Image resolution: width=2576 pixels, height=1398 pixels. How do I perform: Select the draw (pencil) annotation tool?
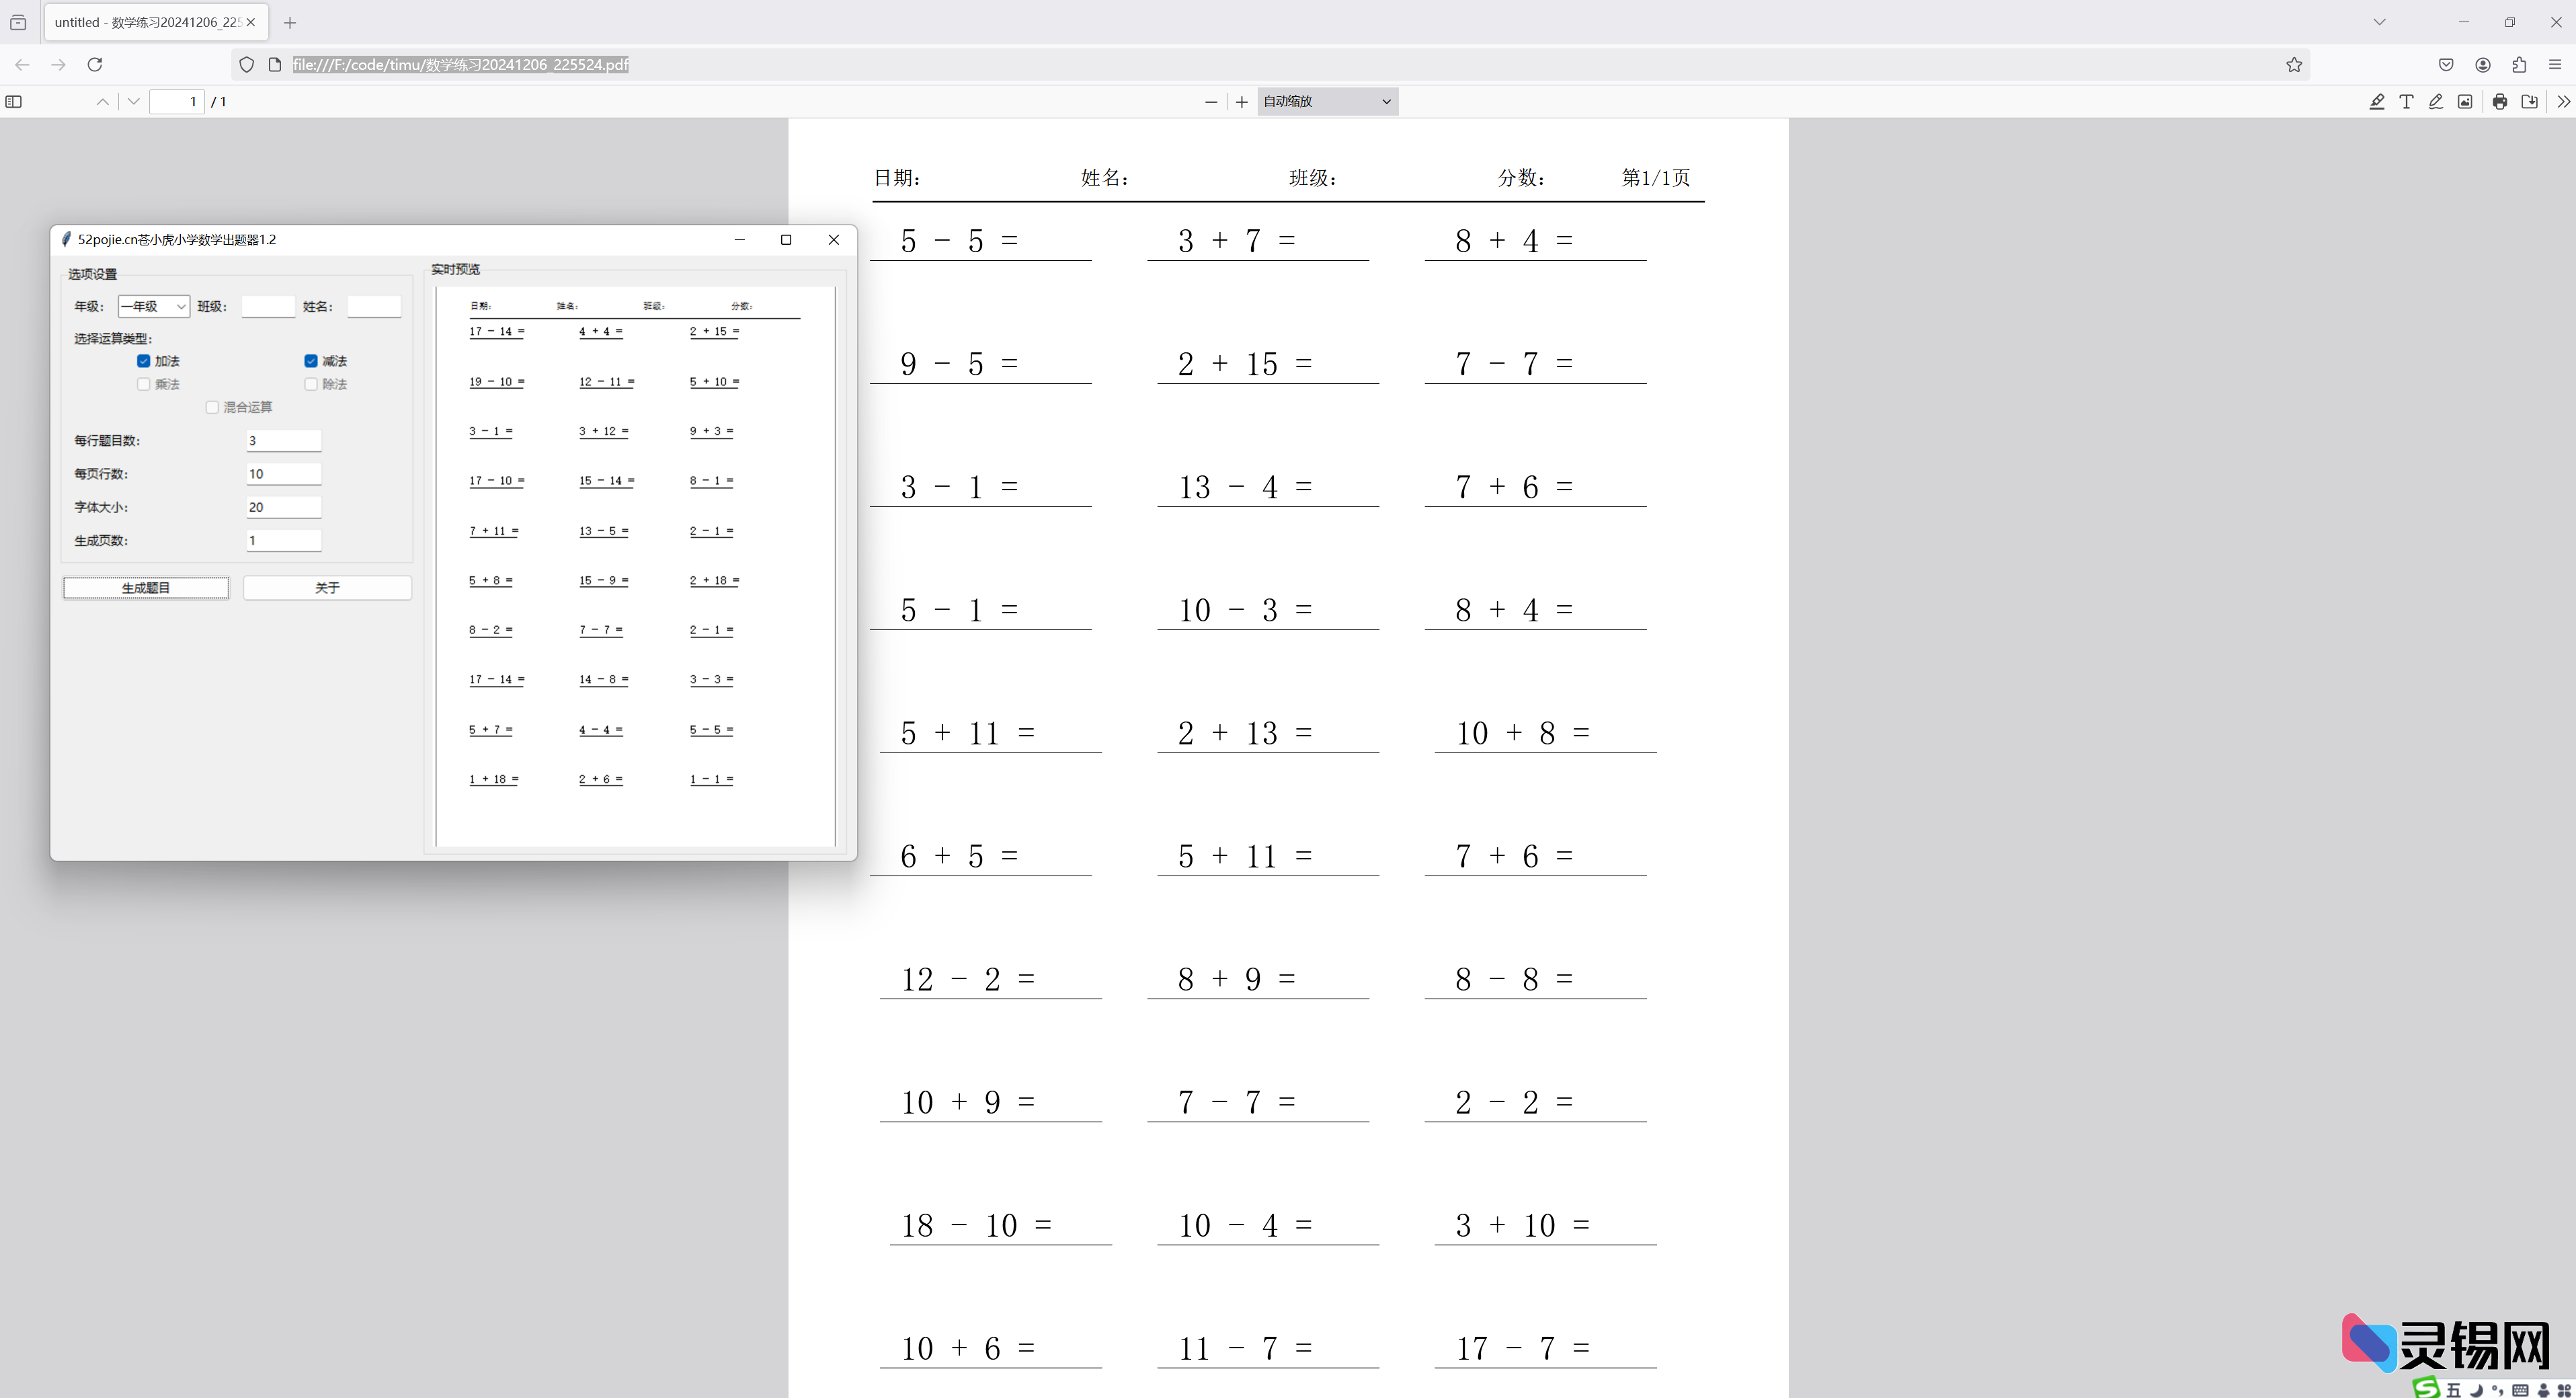(x=2436, y=101)
